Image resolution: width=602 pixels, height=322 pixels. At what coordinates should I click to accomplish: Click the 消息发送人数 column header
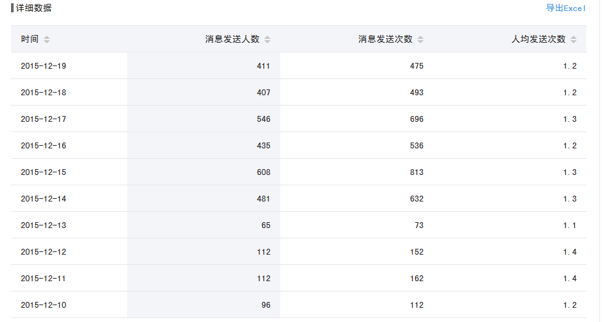[x=232, y=40]
